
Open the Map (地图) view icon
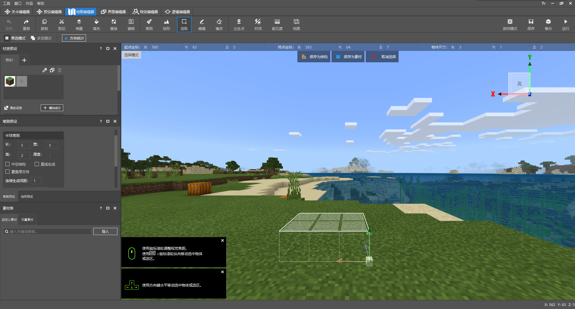tap(296, 24)
